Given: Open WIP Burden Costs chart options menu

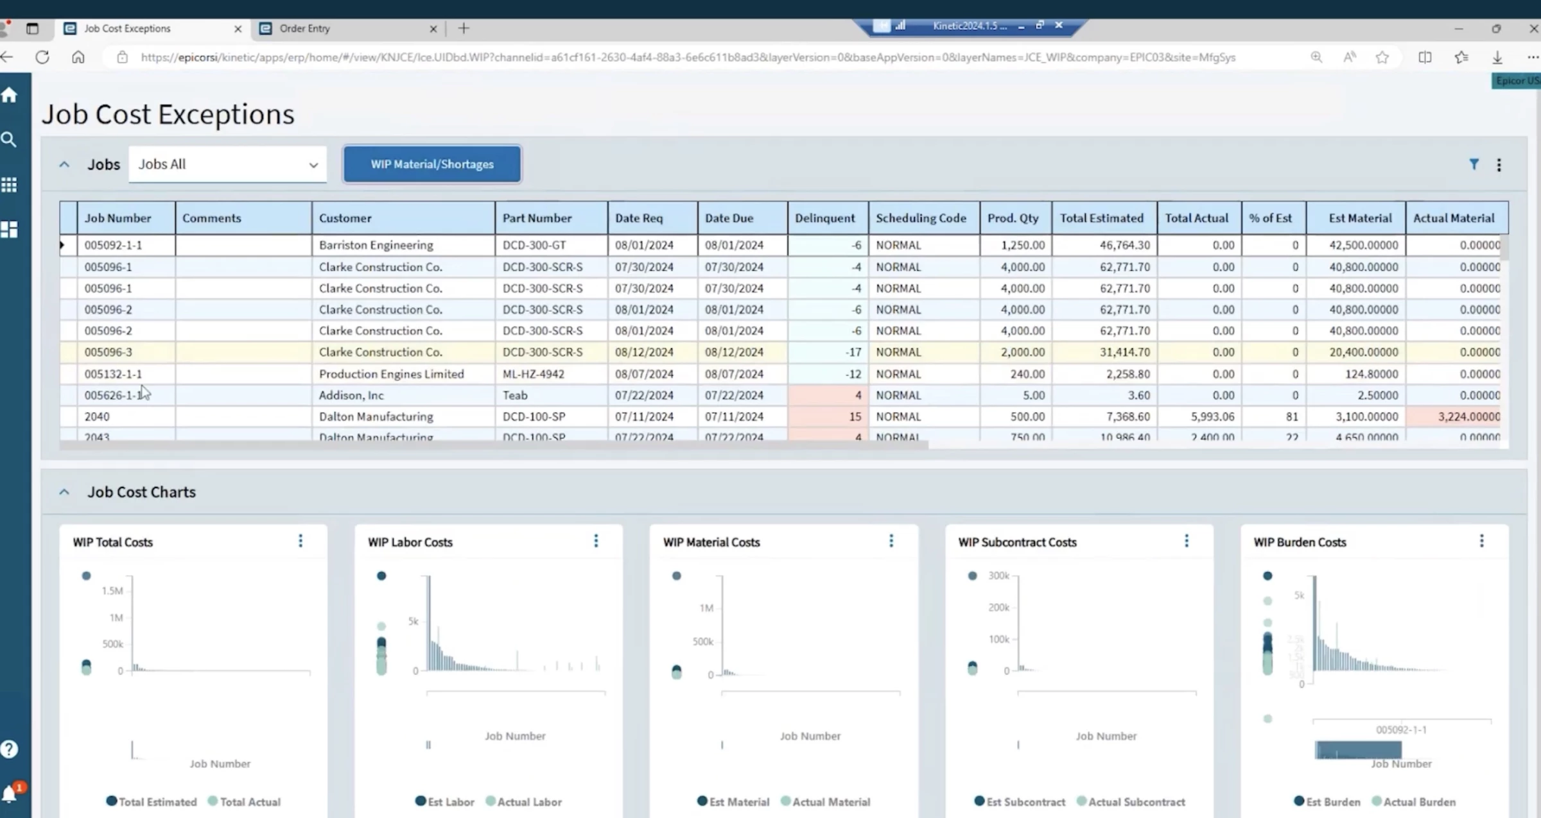Looking at the screenshot, I should (1482, 541).
